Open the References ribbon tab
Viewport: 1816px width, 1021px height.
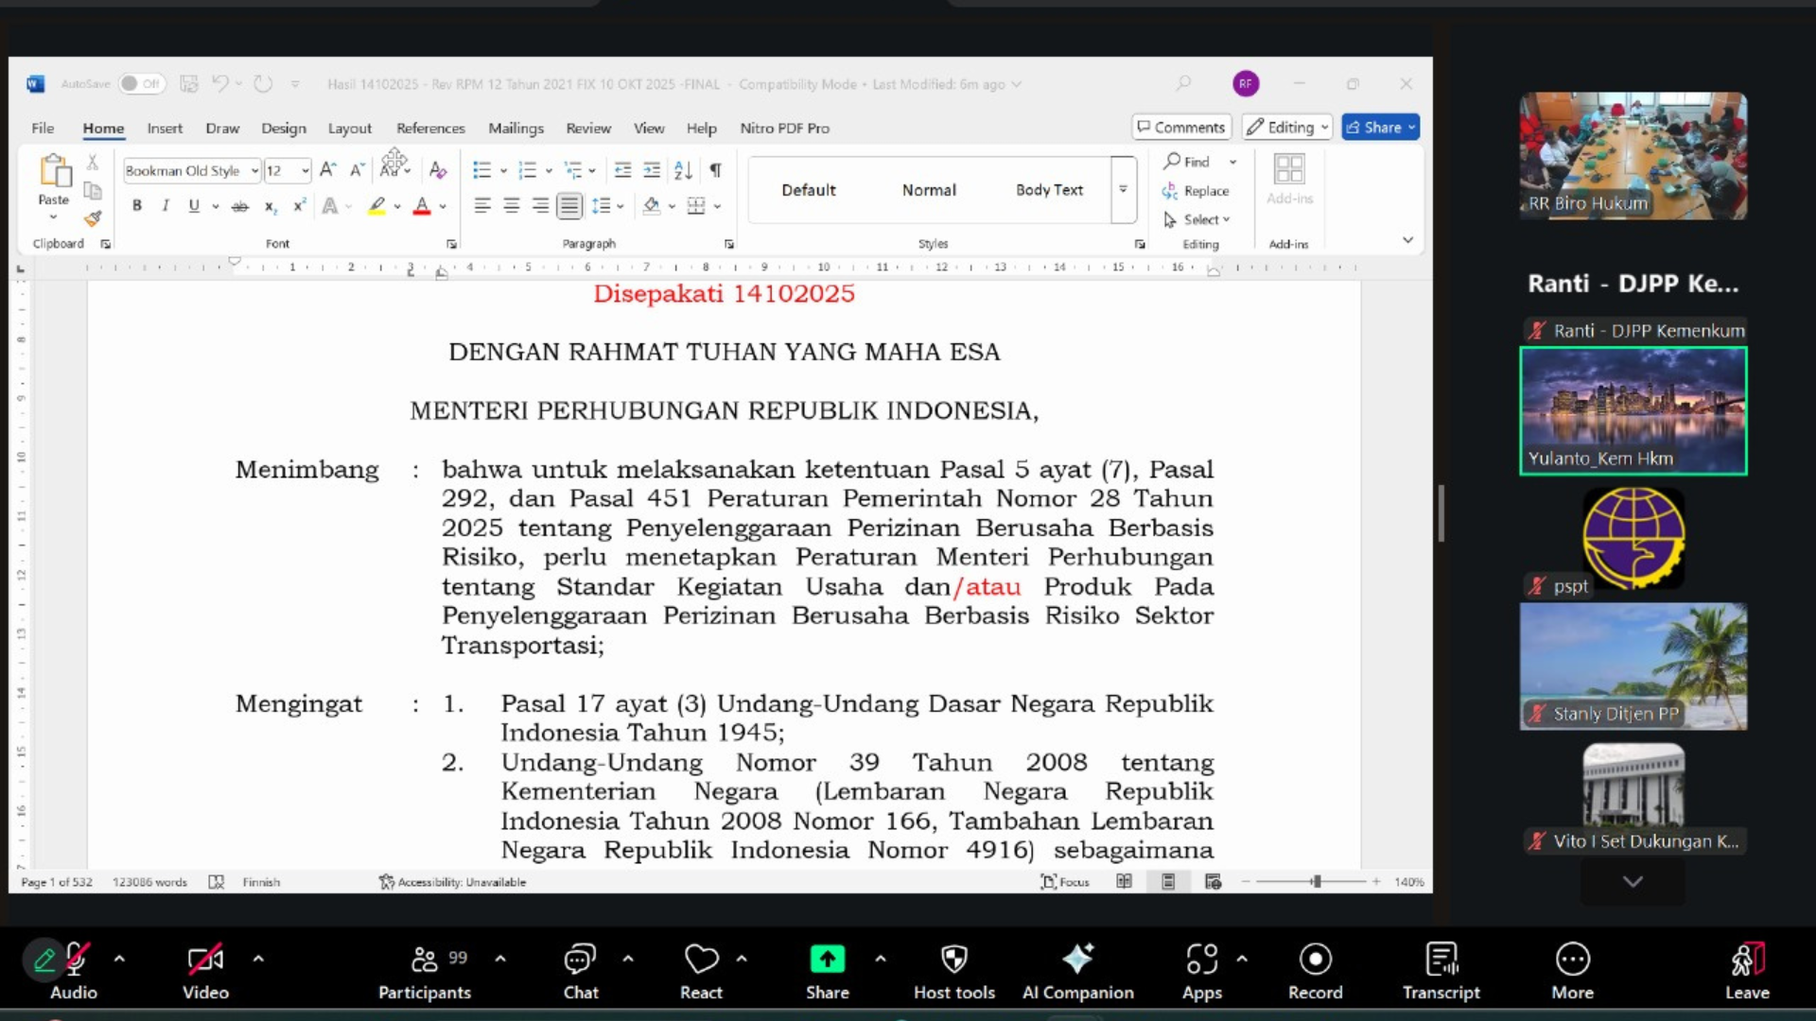430,128
